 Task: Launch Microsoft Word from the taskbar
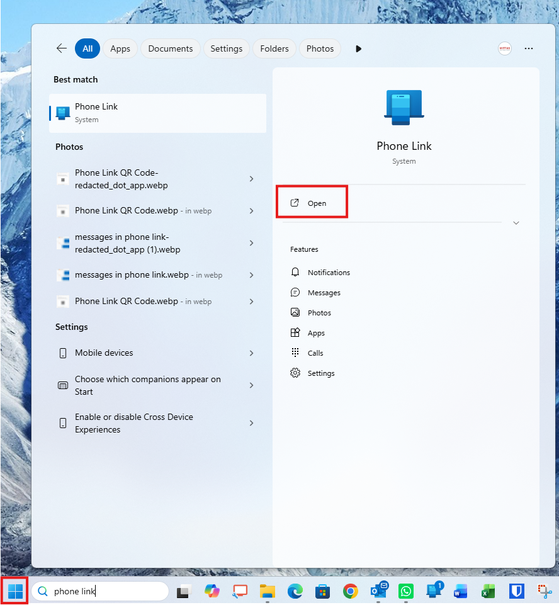coord(461,591)
